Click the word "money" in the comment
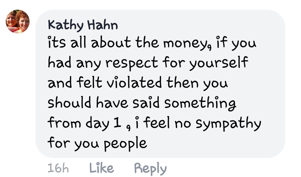Image resolution: width=301 pixels, height=177 pixels. (x=187, y=44)
